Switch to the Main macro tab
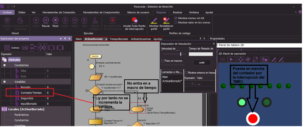Screen dimensions: 307x127 point(79,39)
